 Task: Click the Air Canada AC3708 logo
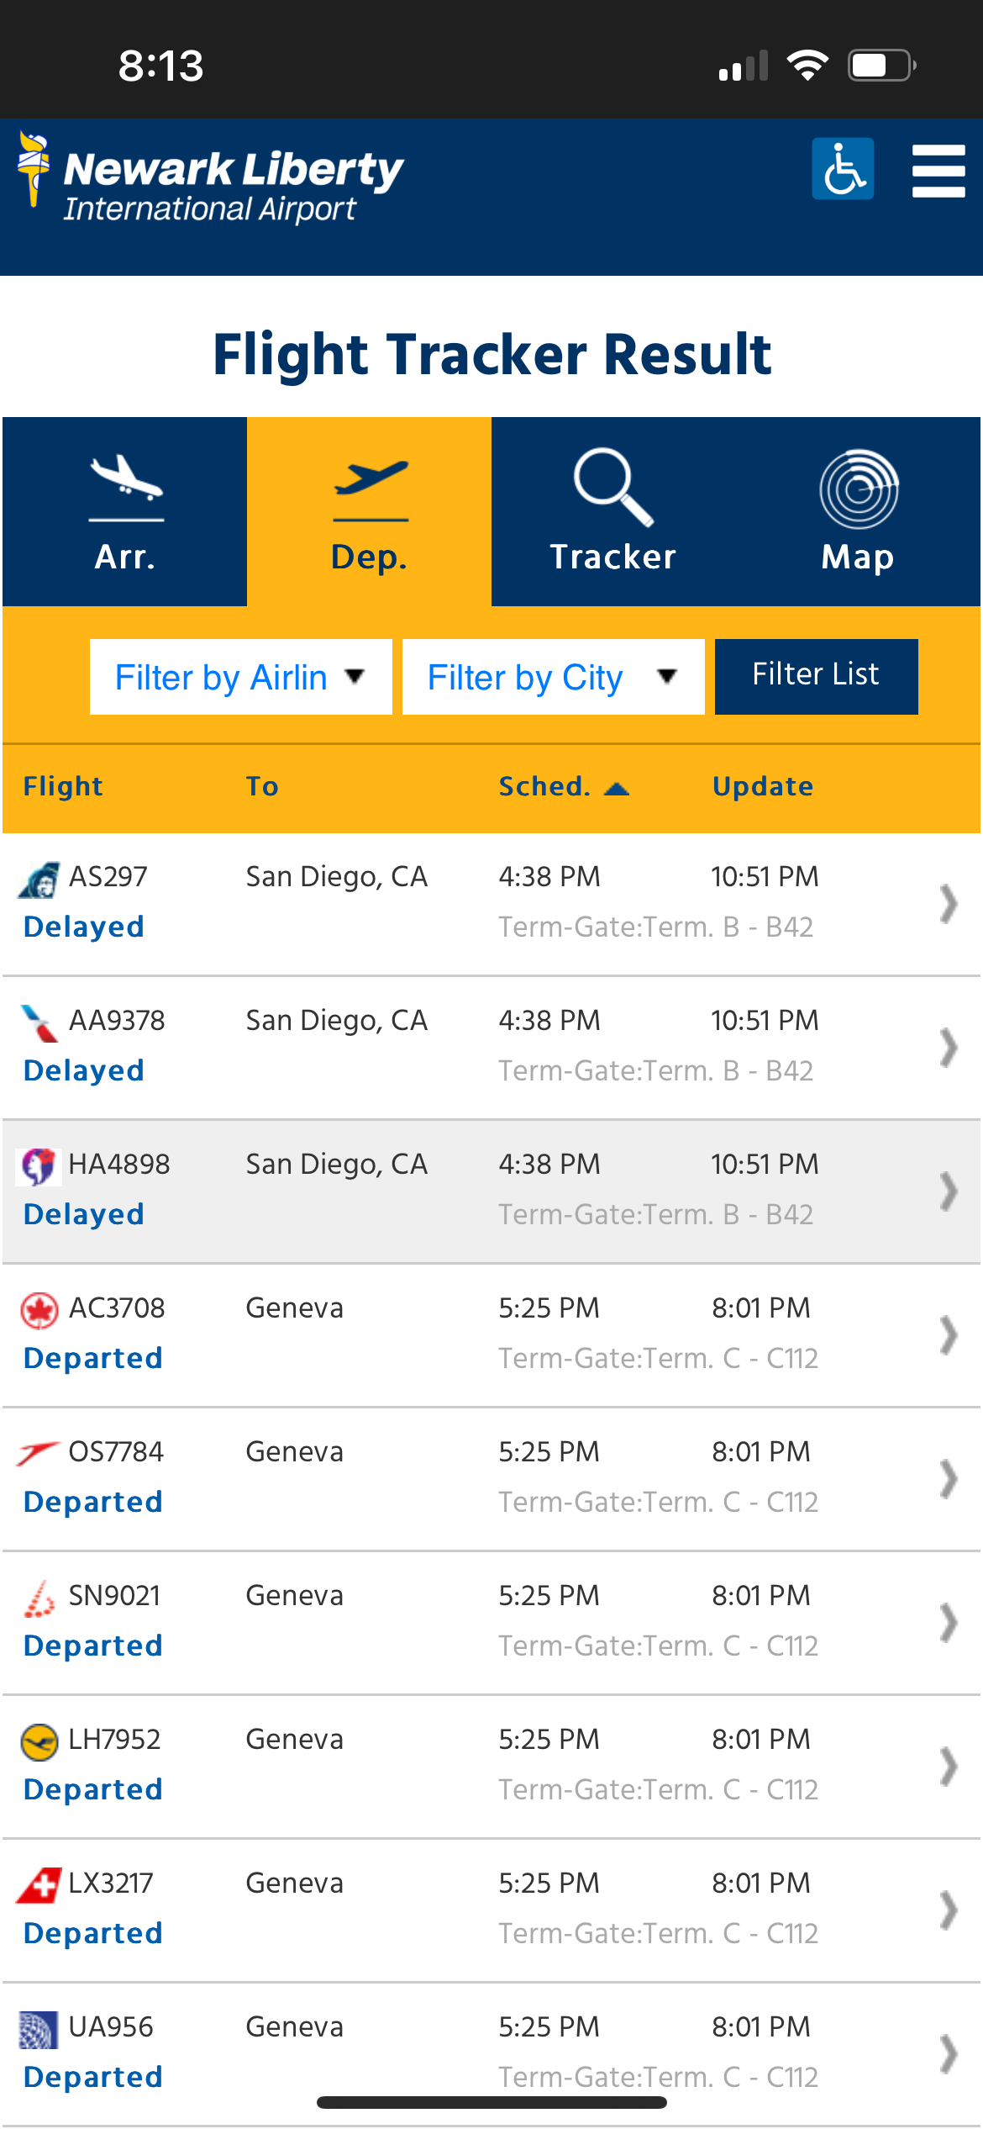(39, 1310)
